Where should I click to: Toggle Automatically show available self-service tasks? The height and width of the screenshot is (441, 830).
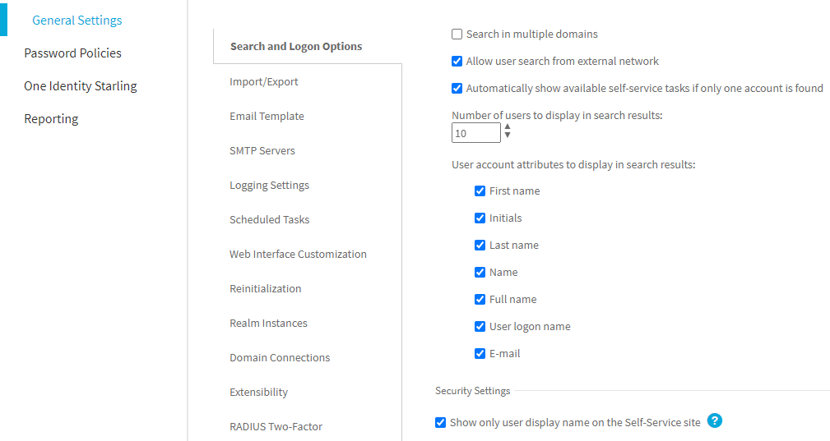[x=457, y=88]
